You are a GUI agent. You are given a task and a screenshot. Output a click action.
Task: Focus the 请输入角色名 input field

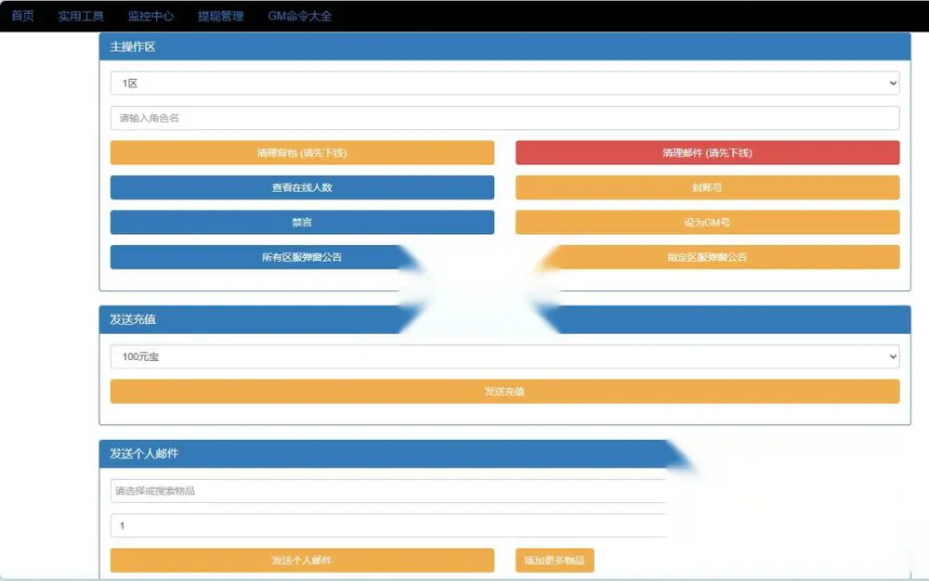pyautogui.click(x=504, y=118)
